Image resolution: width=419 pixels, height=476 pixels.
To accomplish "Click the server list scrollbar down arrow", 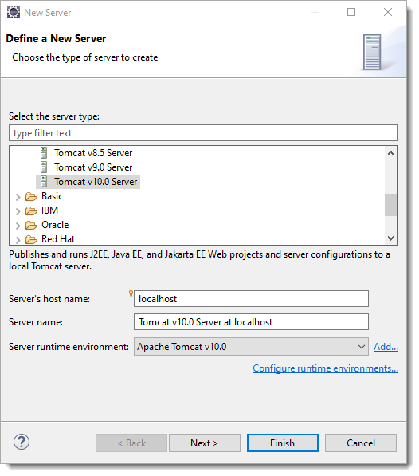I will coord(391,238).
